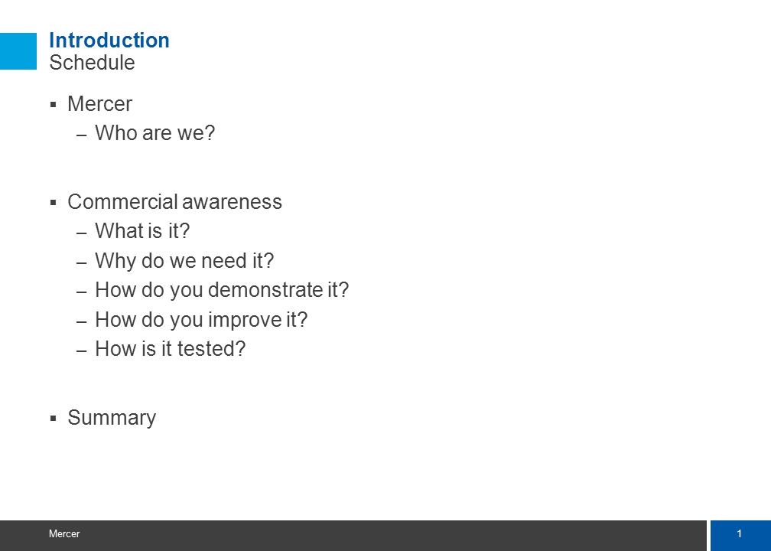Viewport: 771px width, 551px height.
Task: Click the slide number 1 box
Action: [740, 535]
